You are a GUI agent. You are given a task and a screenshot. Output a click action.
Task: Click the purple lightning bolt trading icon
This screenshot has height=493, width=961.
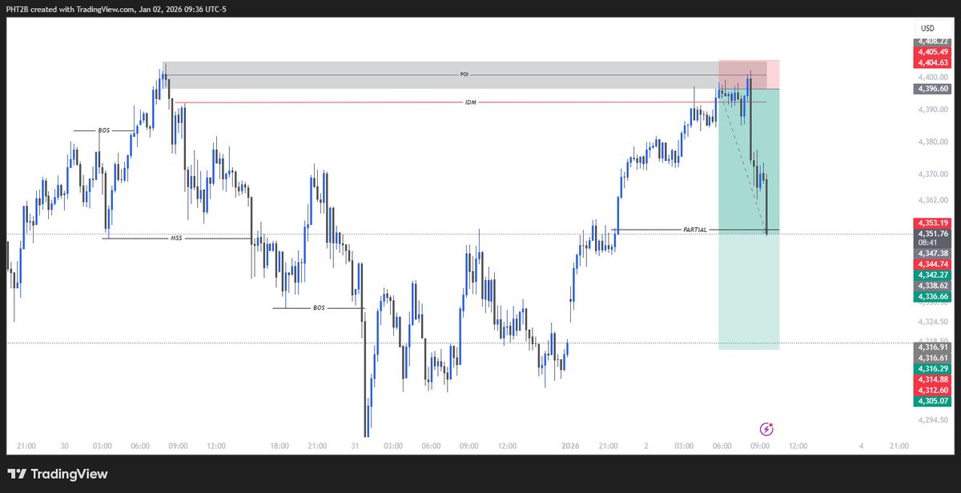[x=767, y=430]
